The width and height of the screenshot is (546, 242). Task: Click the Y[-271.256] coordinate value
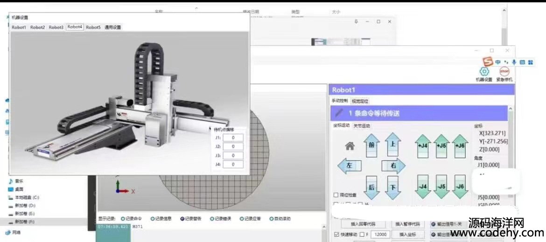click(x=493, y=141)
